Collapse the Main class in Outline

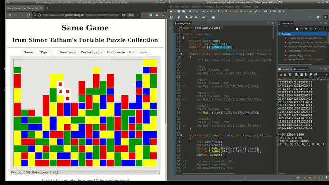[x=279, y=34]
